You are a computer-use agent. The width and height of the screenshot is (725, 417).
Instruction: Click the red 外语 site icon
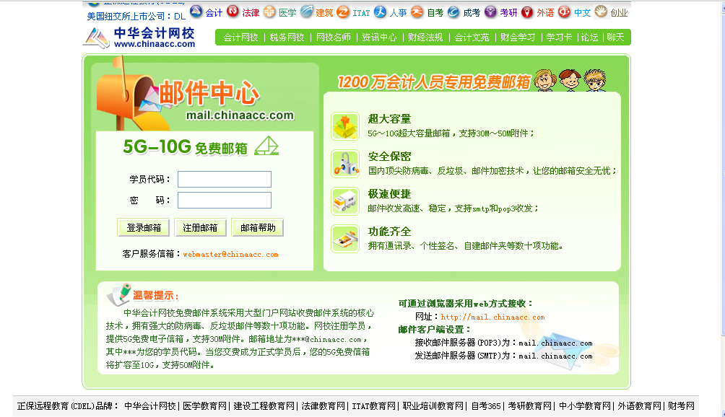(x=527, y=12)
